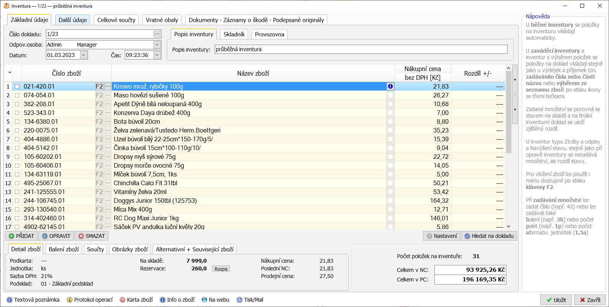609x307 pixels.
Task: Expand the Odpov.osoba dropdown
Action: [x=157, y=45]
